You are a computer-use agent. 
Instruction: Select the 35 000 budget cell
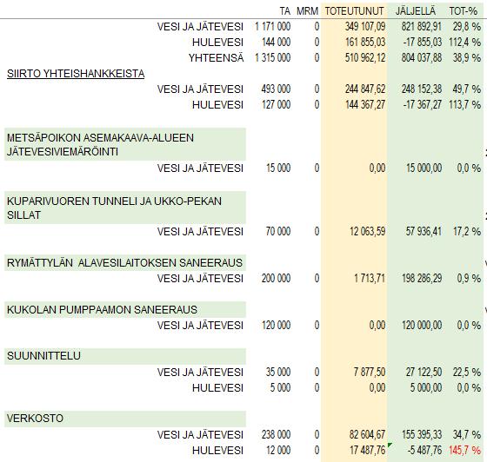[278, 372]
